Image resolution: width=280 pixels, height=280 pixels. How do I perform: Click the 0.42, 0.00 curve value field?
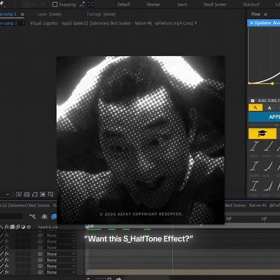(269, 101)
